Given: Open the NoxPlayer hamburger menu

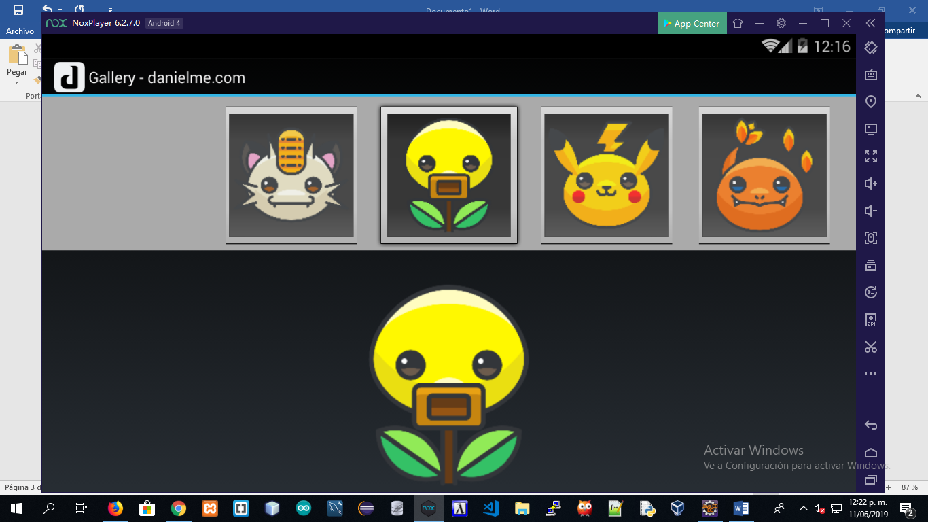Looking at the screenshot, I should click(760, 23).
